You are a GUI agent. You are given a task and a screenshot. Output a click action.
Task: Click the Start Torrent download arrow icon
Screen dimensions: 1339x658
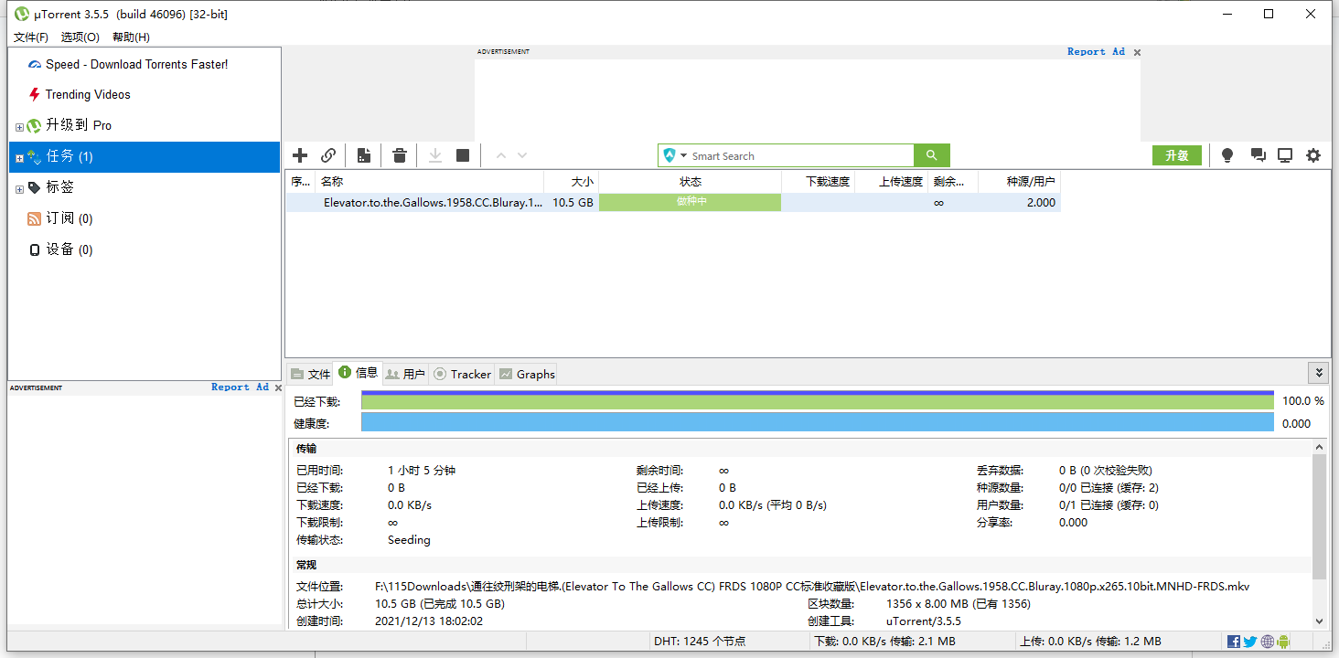click(x=435, y=155)
